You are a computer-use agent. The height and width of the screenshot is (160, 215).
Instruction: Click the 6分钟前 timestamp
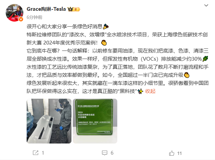click(x=34, y=17)
